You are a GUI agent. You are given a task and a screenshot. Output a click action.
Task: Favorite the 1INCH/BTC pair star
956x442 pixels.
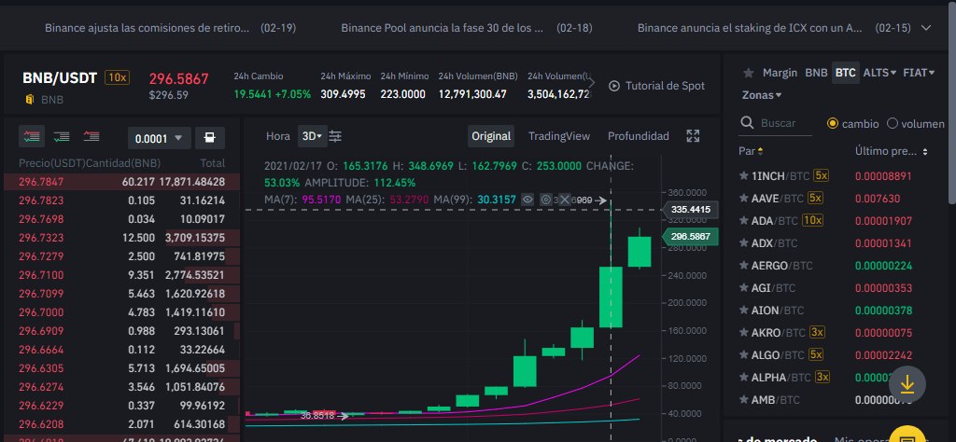point(744,176)
